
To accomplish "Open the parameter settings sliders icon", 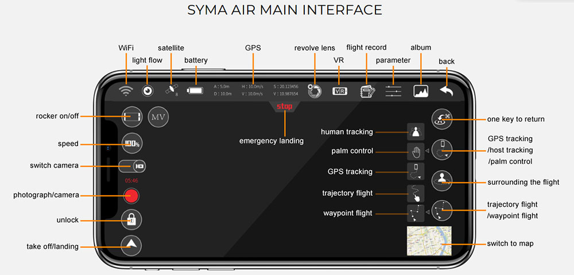I will point(394,91).
